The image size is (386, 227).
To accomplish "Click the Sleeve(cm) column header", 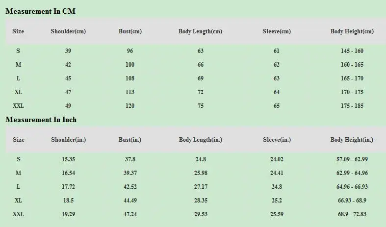I will (x=277, y=31).
